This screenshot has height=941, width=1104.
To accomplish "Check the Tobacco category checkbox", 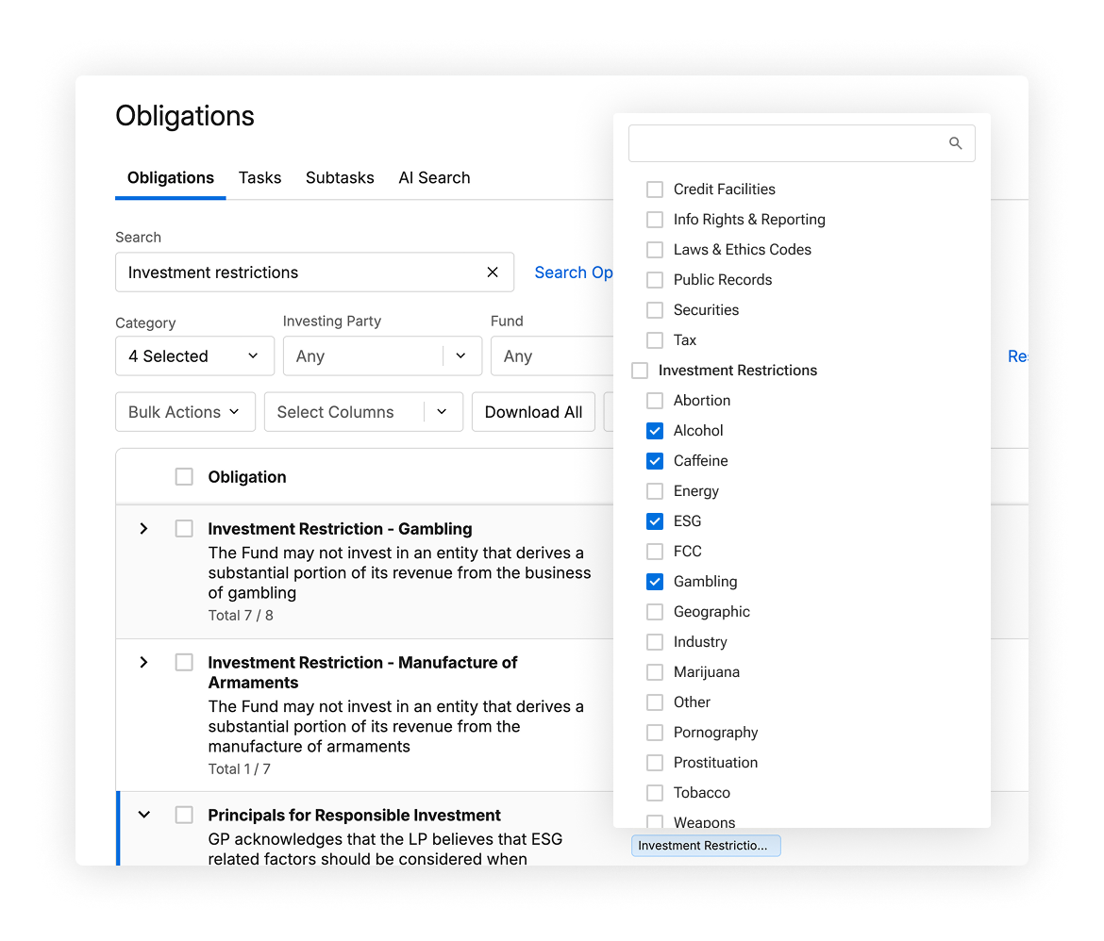I will (655, 793).
